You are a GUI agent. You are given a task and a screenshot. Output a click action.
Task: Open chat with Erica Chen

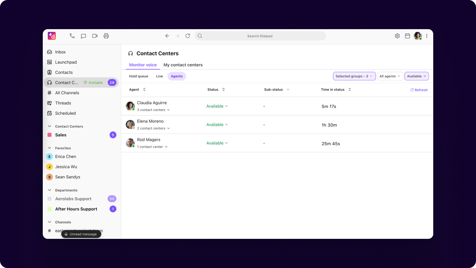tap(81, 157)
